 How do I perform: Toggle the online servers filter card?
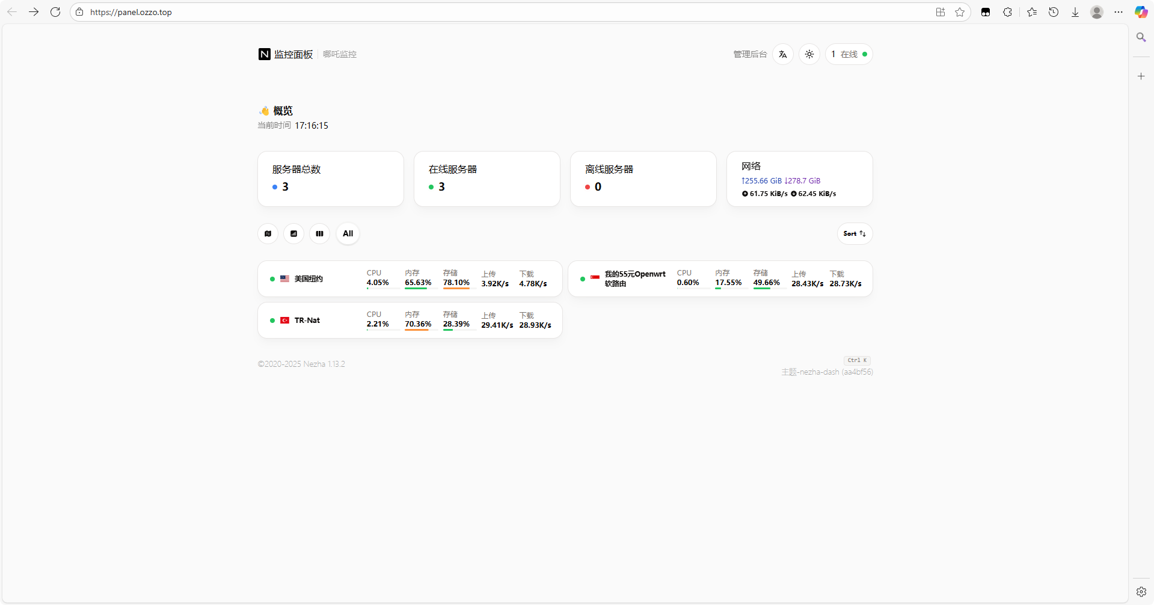pos(486,179)
